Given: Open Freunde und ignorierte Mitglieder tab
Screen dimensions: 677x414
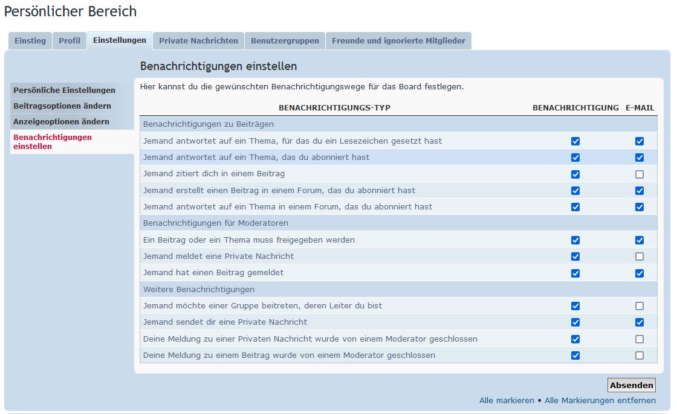Looking at the screenshot, I should tap(398, 41).
